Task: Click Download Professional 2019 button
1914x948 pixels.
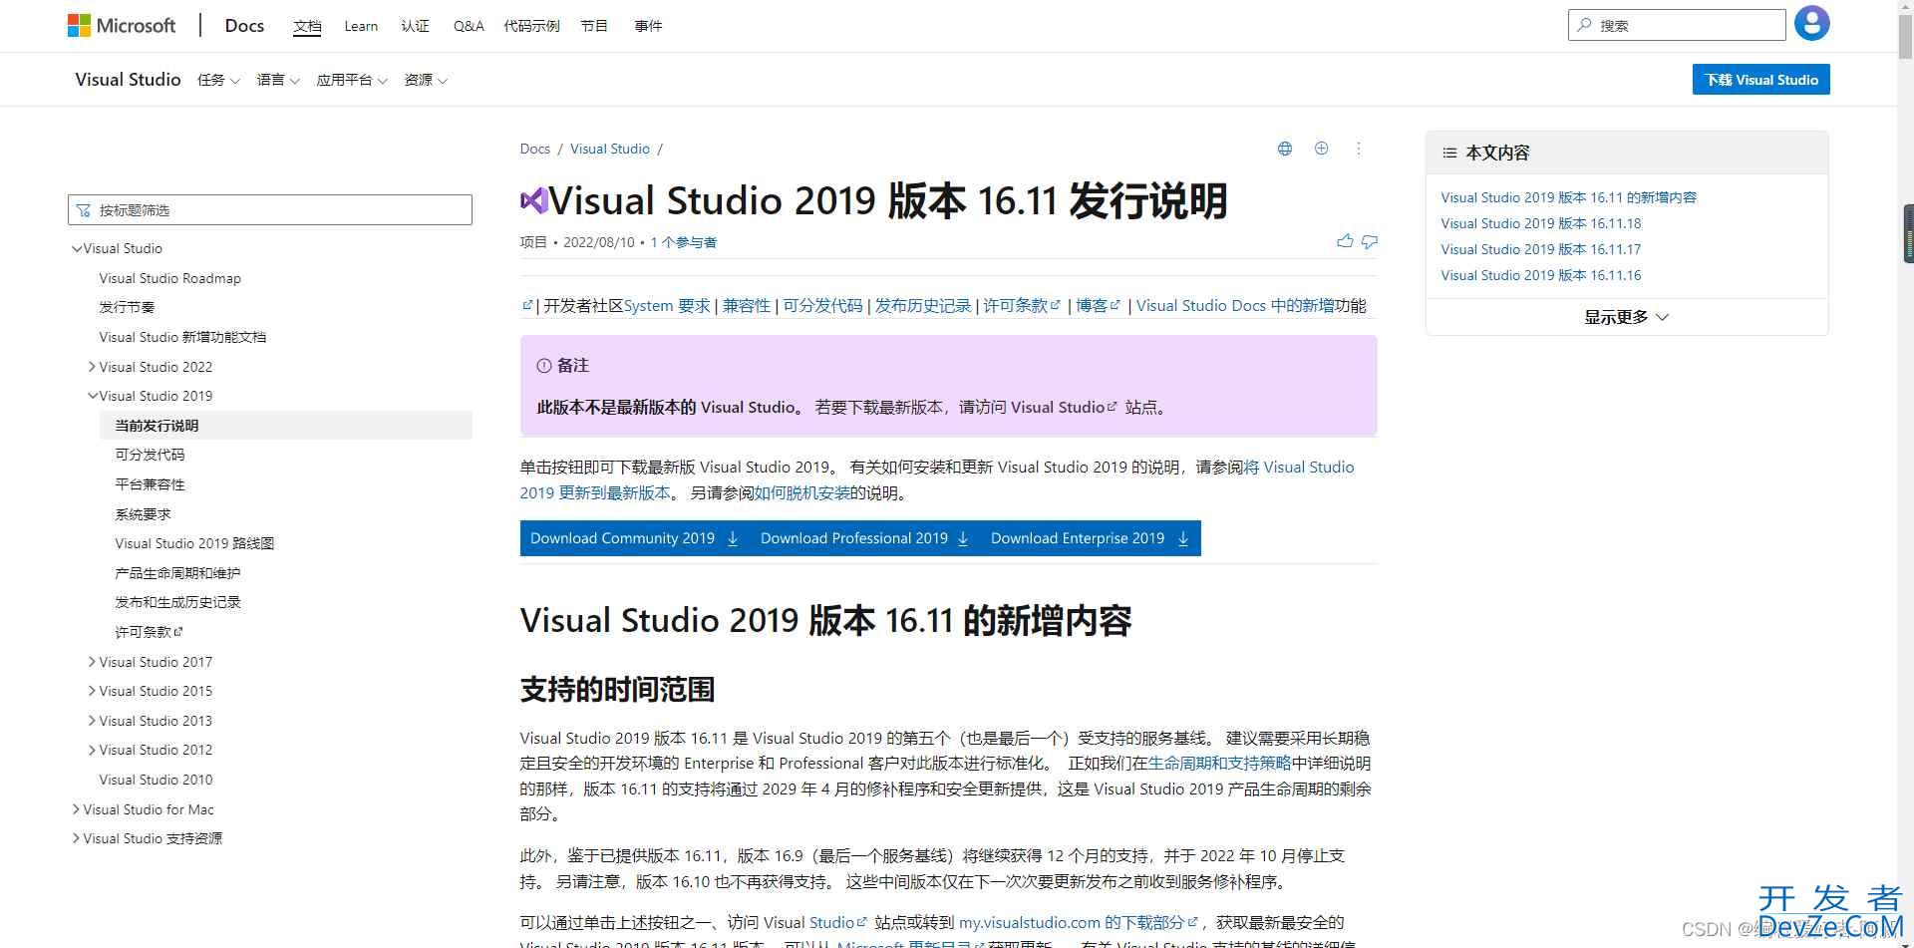Action: [x=864, y=538]
